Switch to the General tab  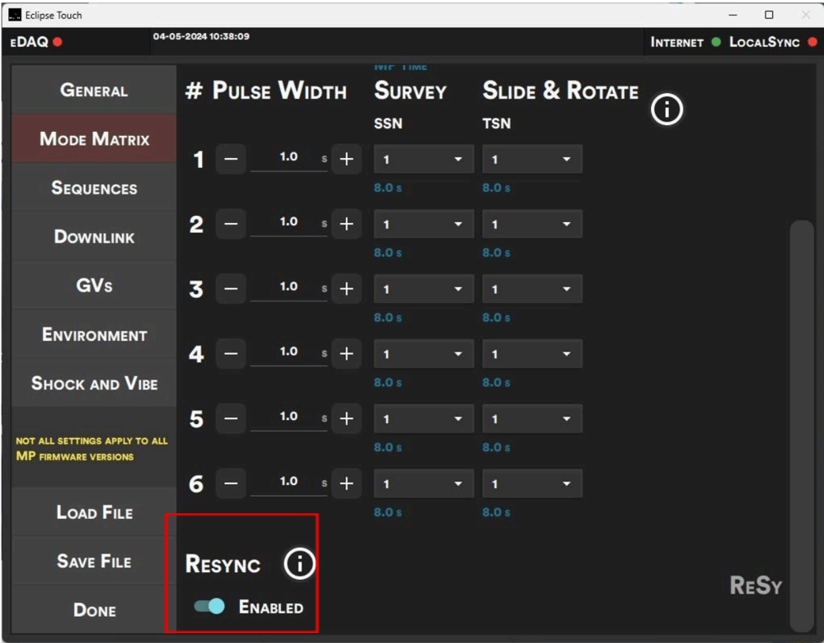pyautogui.click(x=94, y=91)
